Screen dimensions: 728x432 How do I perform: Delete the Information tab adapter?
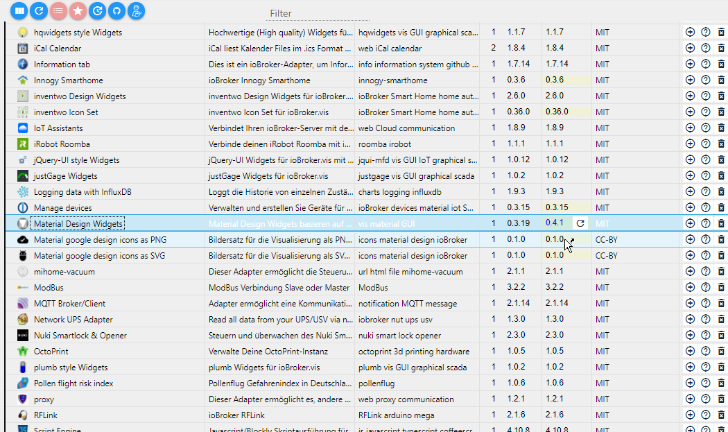point(721,64)
